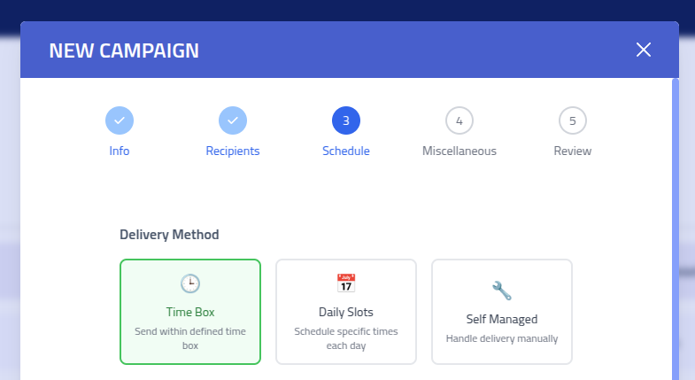695x380 pixels.
Task: Open the Review step label
Action: coord(573,151)
